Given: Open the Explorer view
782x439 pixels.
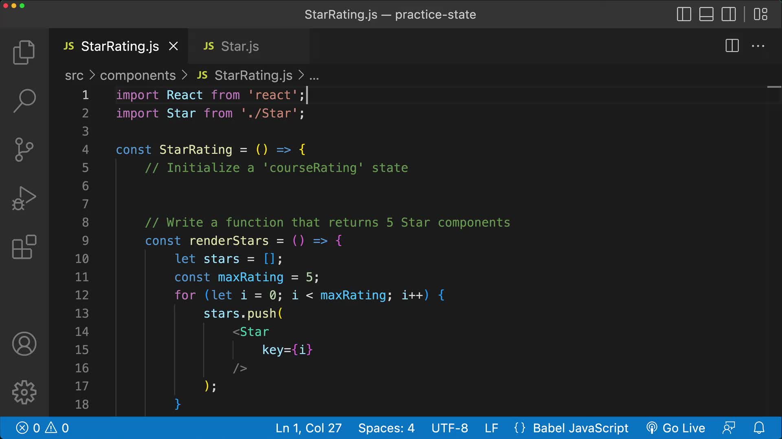Looking at the screenshot, I should click(23, 52).
